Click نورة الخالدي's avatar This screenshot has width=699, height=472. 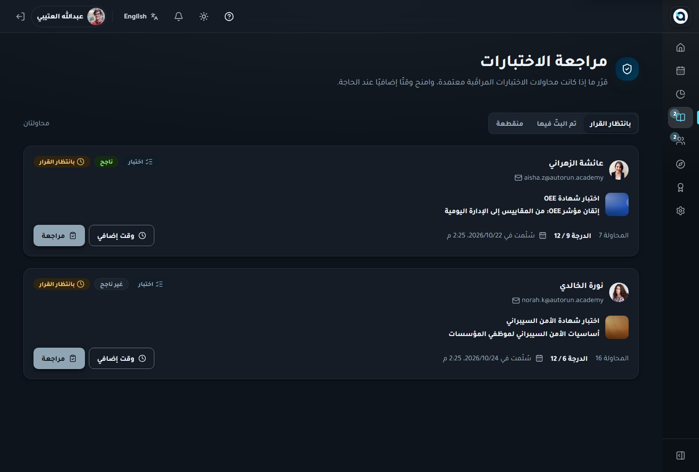[x=619, y=292]
